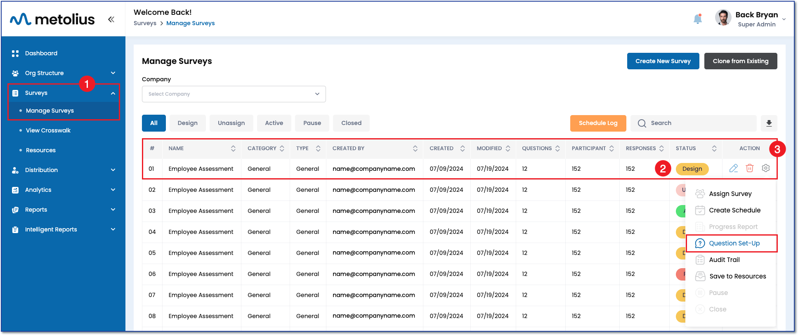The width and height of the screenshot is (798, 335).
Task: Click the notification bell icon
Action: click(x=698, y=19)
